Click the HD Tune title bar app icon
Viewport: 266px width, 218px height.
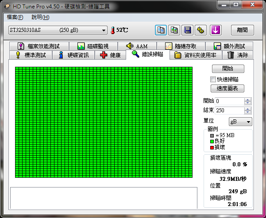pos(8,7)
